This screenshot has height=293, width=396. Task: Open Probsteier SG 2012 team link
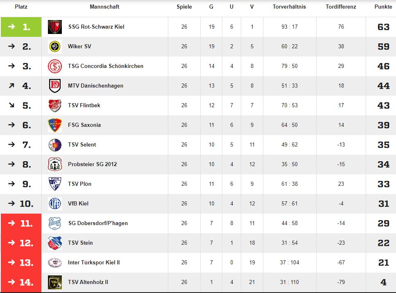pos(92,164)
